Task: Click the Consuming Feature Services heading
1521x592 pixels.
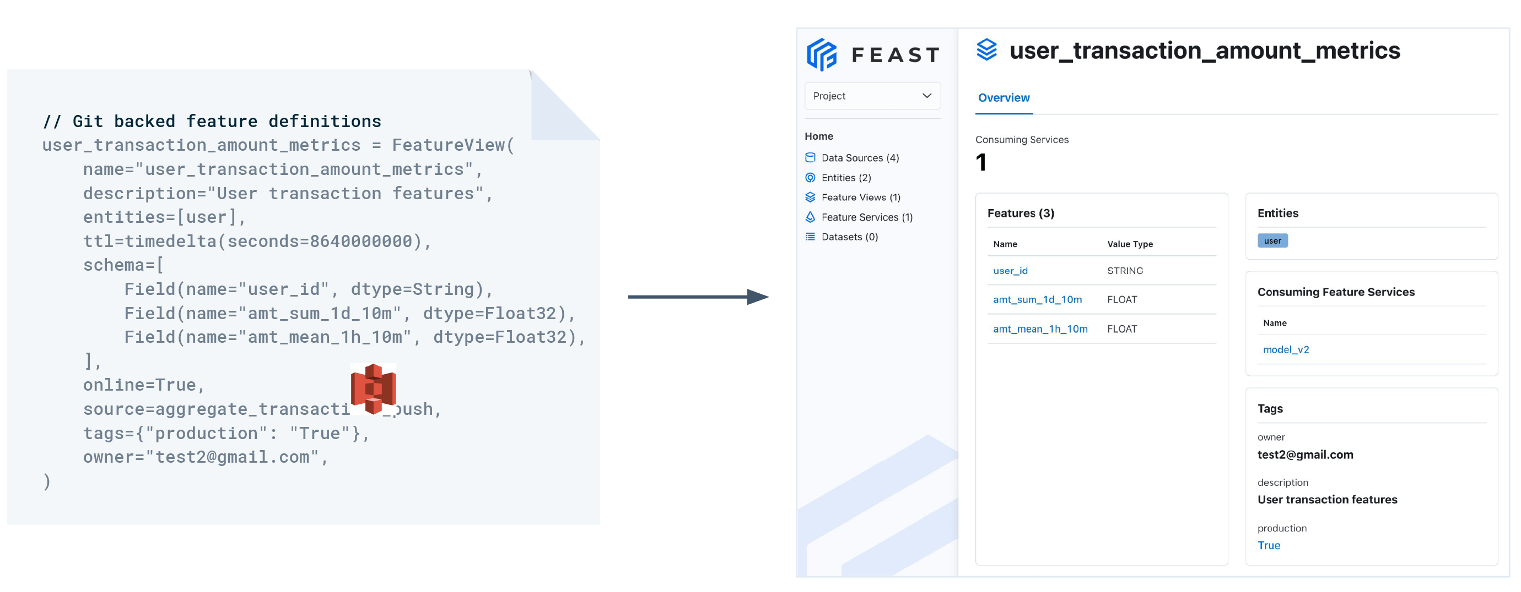Action: (x=1336, y=292)
